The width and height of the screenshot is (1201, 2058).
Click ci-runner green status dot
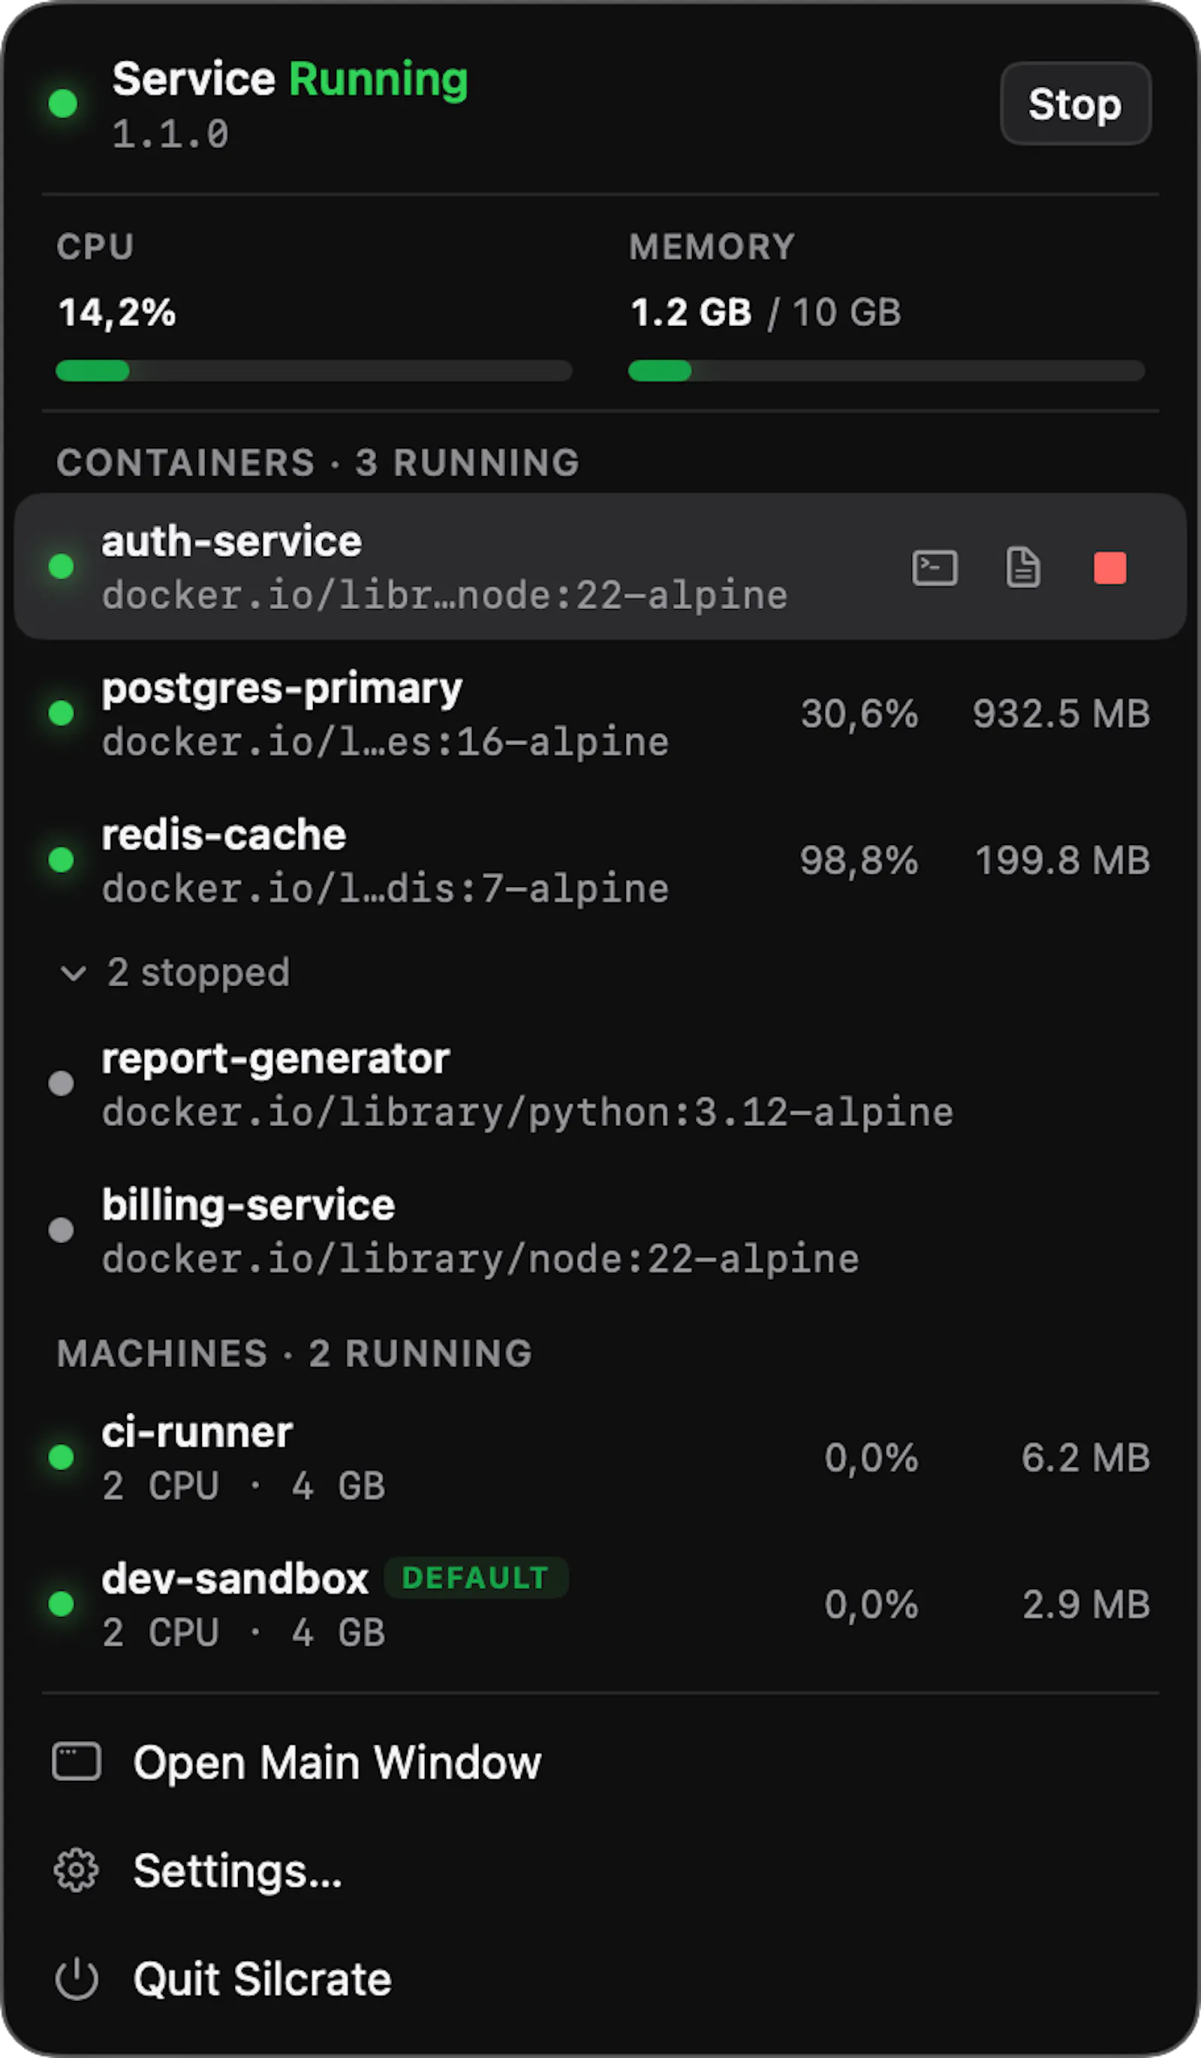(x=62, y=1457)
